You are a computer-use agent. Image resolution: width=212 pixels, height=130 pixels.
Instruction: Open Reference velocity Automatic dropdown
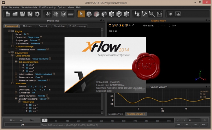coord(48,80)
